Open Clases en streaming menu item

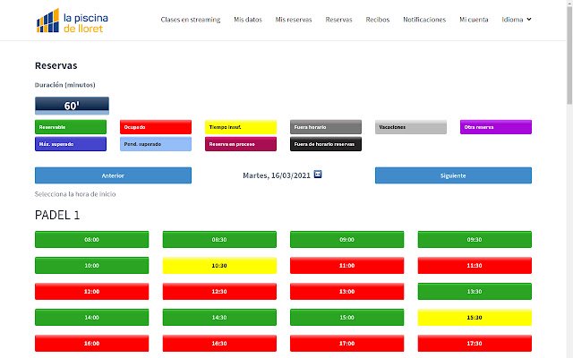click(x=191, y=20)
